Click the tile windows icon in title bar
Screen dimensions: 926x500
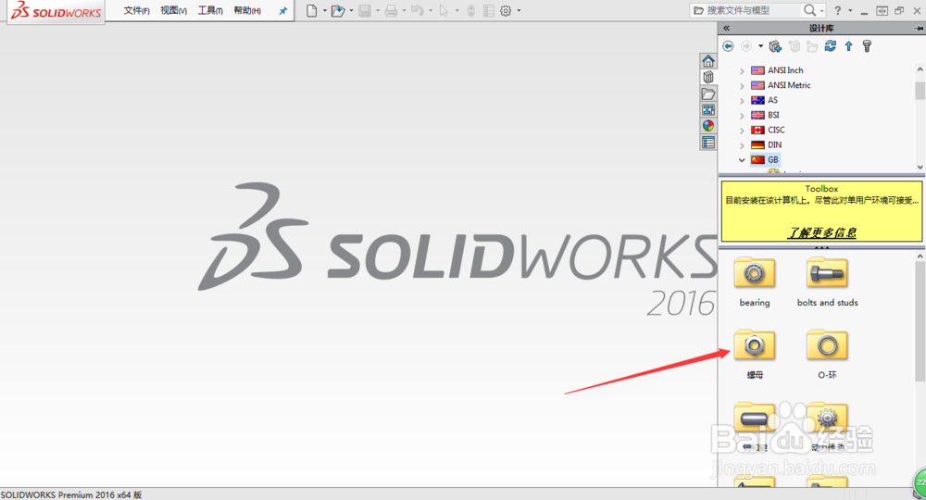tap(882, 10)
